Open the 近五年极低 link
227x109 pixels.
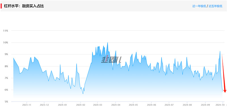[215, 6]
